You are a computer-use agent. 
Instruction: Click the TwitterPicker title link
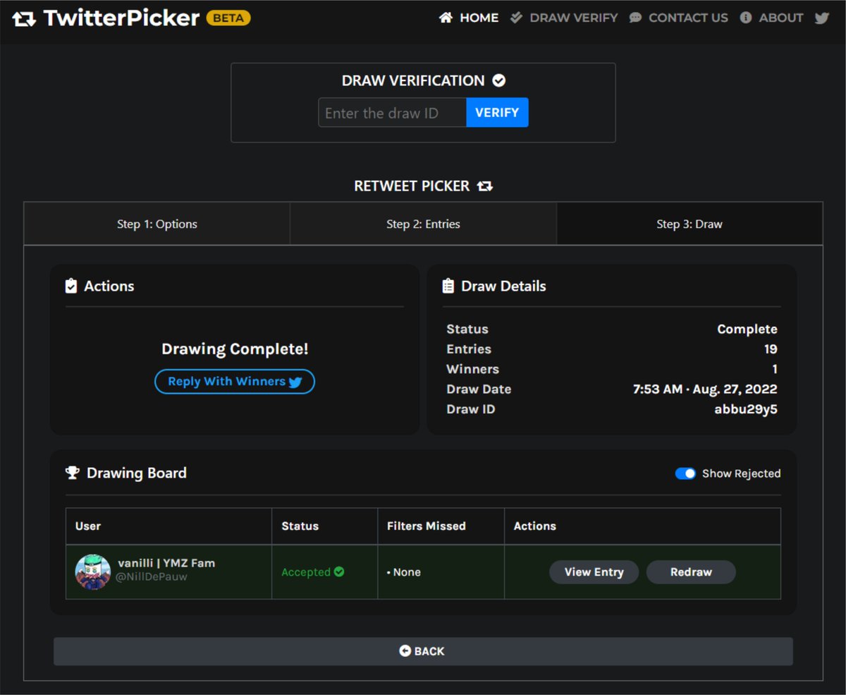point(121,18)
